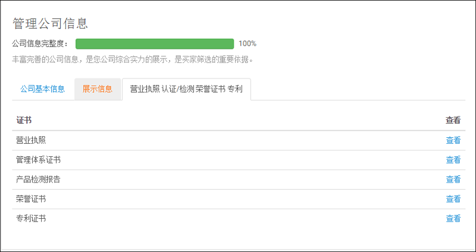This screenshot has height=252, width=476.
Task: Click the 管理公司信息 page heading
Action: tap(50, 24)
